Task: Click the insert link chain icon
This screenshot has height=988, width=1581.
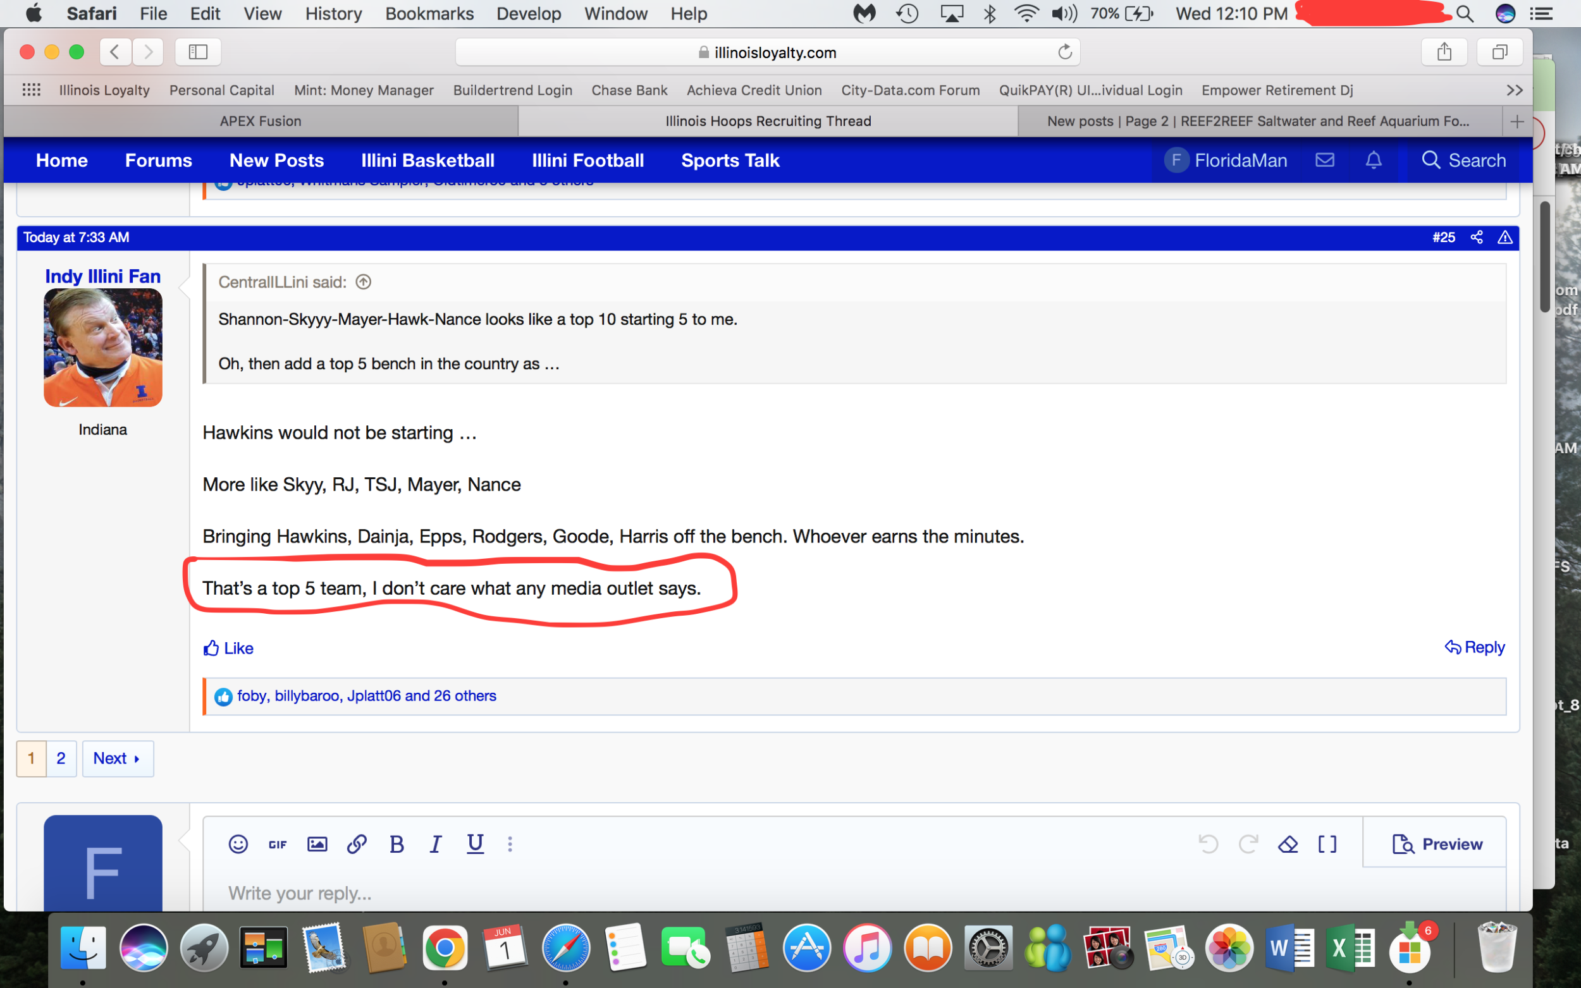Action: click(x=357, y=845)
